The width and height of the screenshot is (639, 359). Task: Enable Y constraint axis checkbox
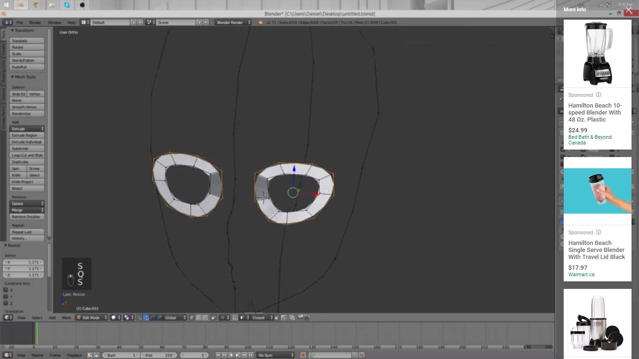pos(6,296)
